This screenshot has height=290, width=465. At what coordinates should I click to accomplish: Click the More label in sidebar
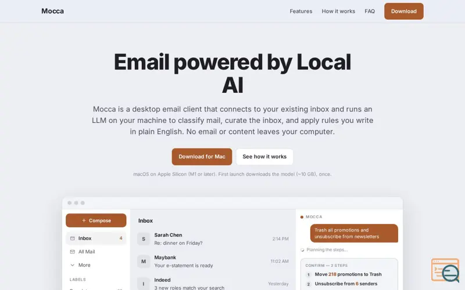pos(84,265)
